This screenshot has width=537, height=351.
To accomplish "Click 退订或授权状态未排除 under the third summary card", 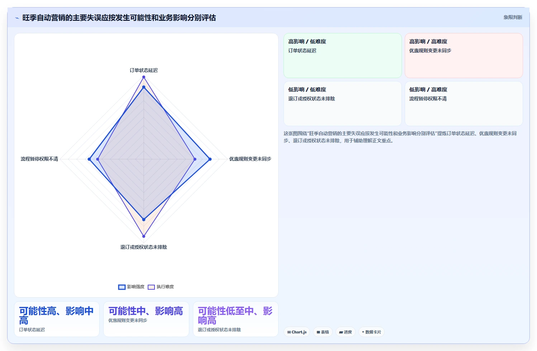I will click(x=219, y=330).
